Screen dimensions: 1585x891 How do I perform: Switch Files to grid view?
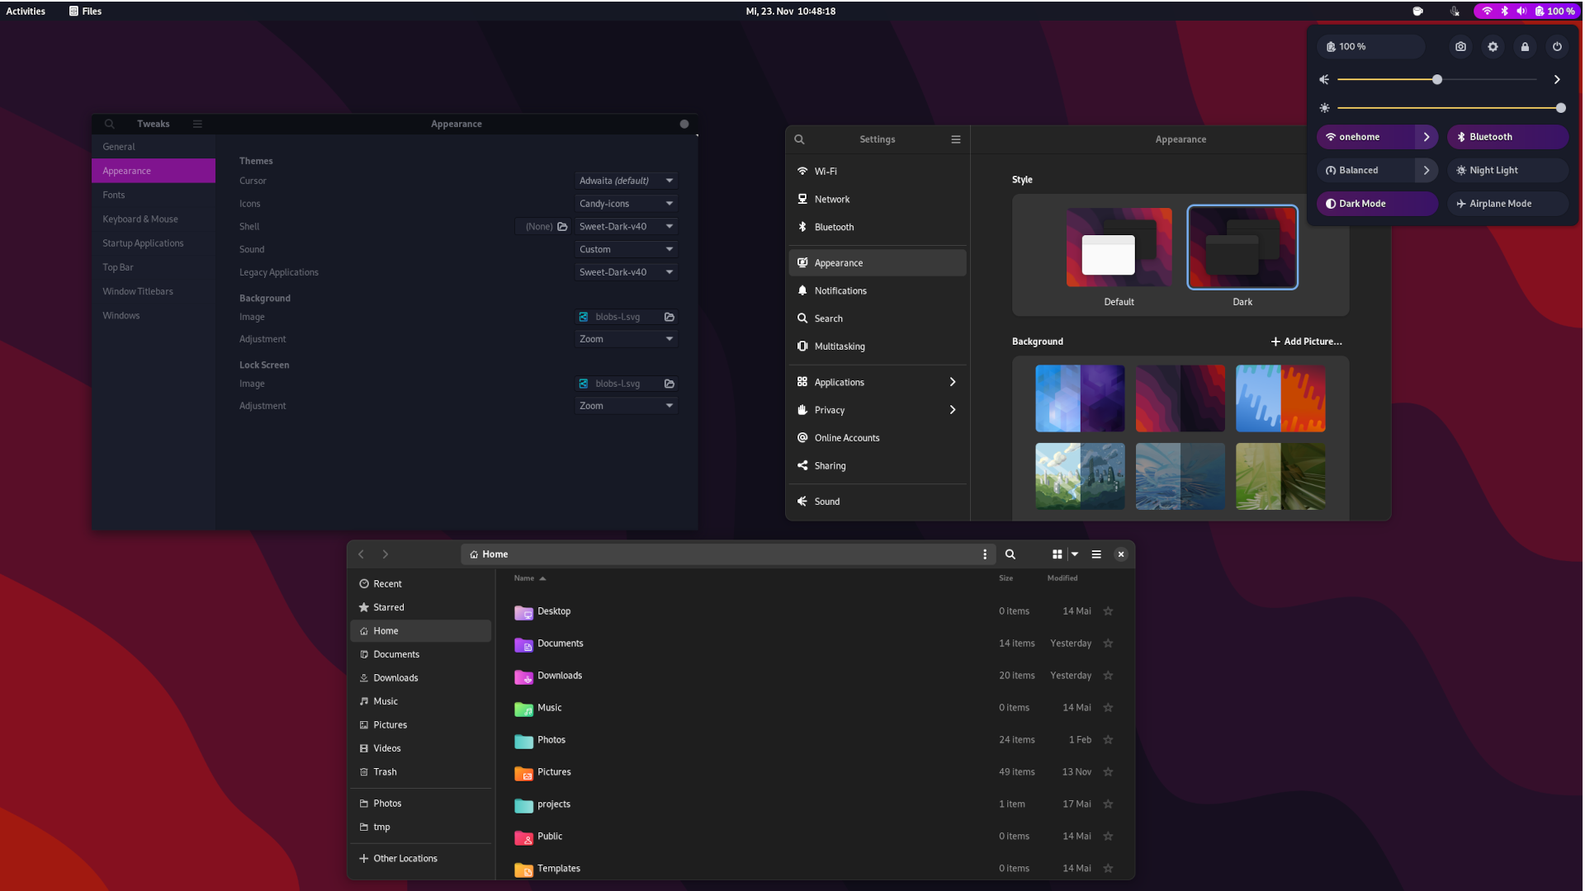[x=1057, y=554]
